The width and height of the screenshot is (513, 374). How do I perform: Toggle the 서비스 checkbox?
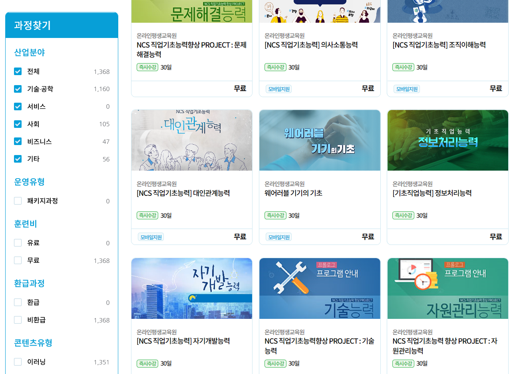(18, 106)
